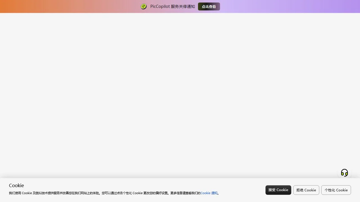This screenshot has height=202, width=360.
Task: Click the PicCopilot 服务关停通知 text
Action: (x=173, y=6)
